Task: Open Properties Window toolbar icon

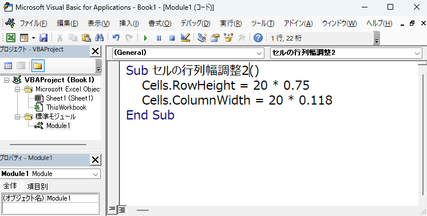Action: coord(215,38)
